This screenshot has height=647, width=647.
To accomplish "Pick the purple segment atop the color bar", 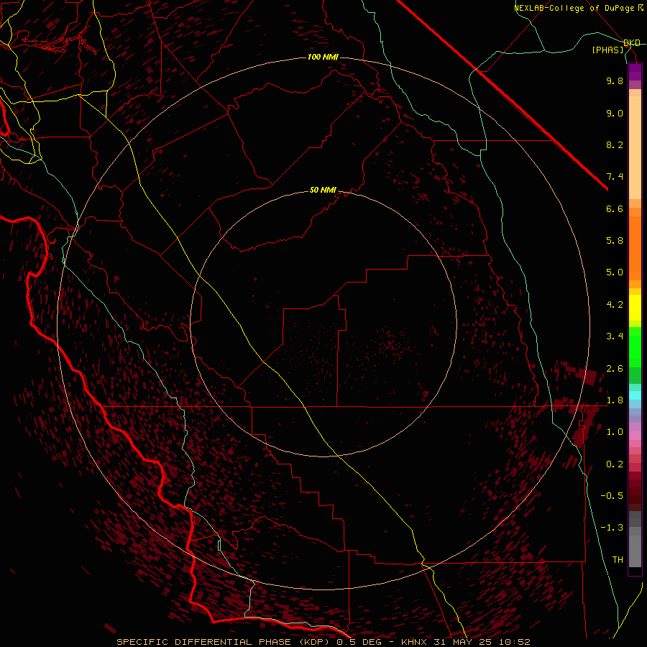I will tap(635, 72).
